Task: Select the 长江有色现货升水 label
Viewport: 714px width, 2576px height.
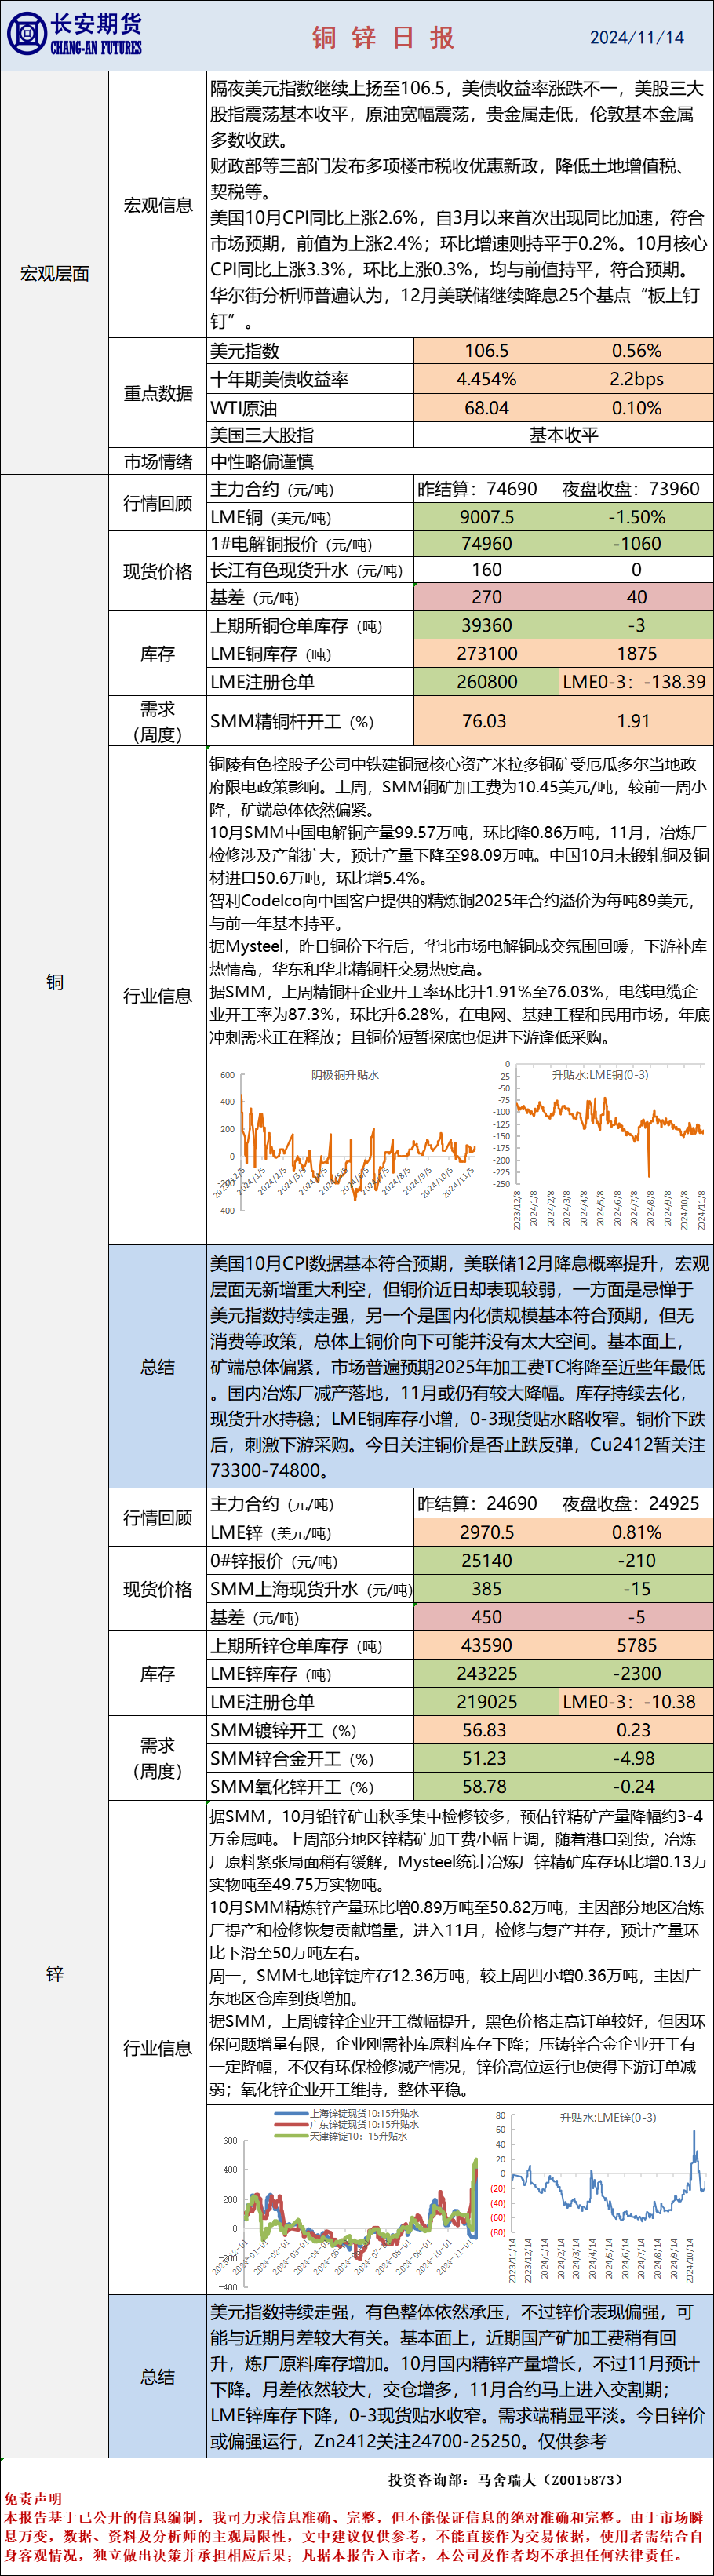Action: coord(310,570)
